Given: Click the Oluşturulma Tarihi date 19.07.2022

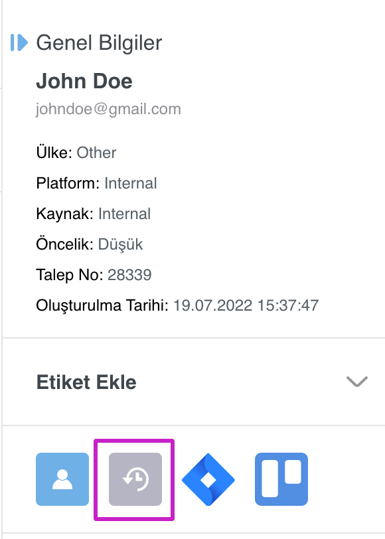Looking at the screenshot, I should coord(213,305).
